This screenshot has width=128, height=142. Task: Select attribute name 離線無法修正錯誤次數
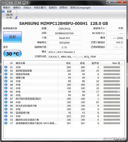pos(27,120)
